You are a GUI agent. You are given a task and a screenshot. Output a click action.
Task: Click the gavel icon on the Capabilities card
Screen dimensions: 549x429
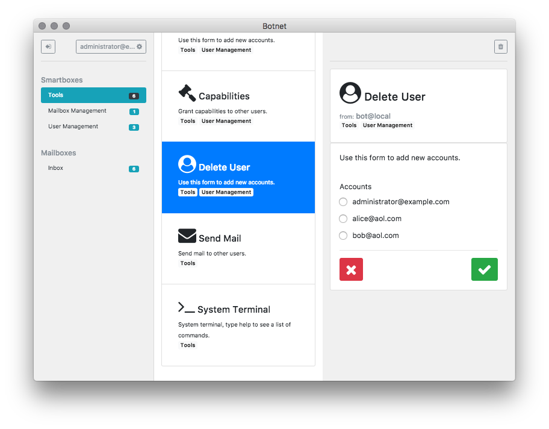click(x=187, y=93)
